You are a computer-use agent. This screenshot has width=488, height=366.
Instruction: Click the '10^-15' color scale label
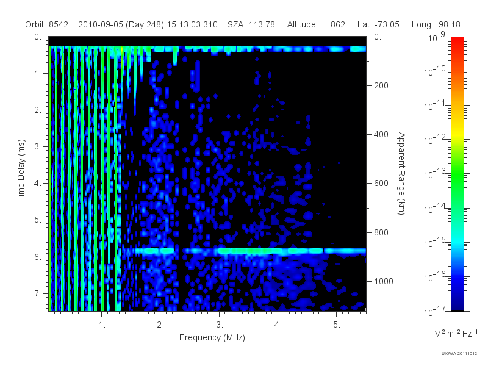pos(435,242)
